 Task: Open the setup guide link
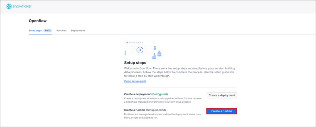pyautogui.click(x=135, y=81)
